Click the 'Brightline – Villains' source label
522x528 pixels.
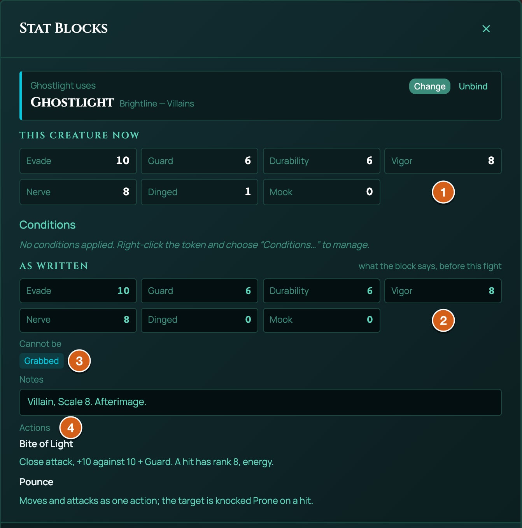point(157,103)
